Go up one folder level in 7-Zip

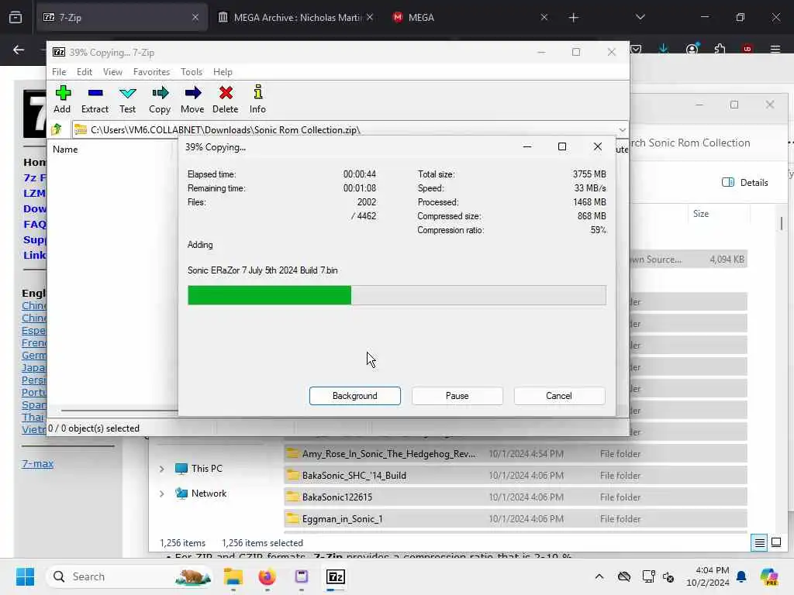coord(57,129)
